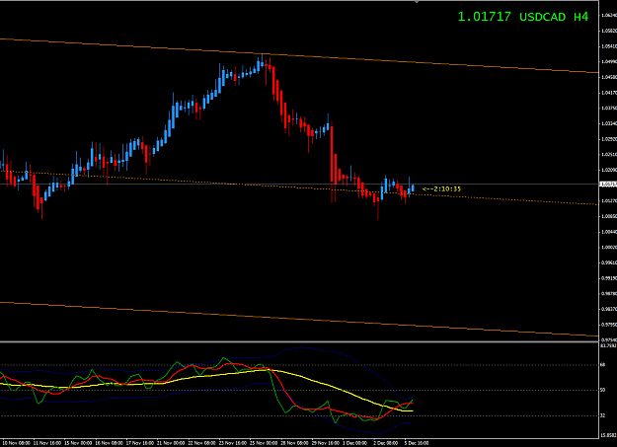Select the upper solid orange channel line
617x447 pixels.
[299, 55]
